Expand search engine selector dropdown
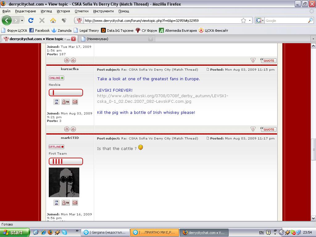This screenshot has height=237, width=316. [x=262, y=21]
